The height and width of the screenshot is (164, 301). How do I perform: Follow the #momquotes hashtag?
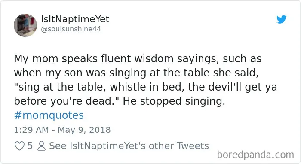(49, 115)
